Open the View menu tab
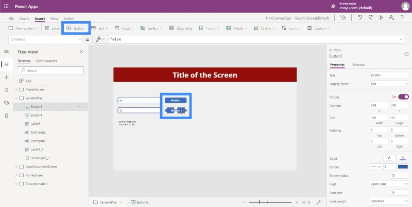Screen dimensions: 412x207 54,18
